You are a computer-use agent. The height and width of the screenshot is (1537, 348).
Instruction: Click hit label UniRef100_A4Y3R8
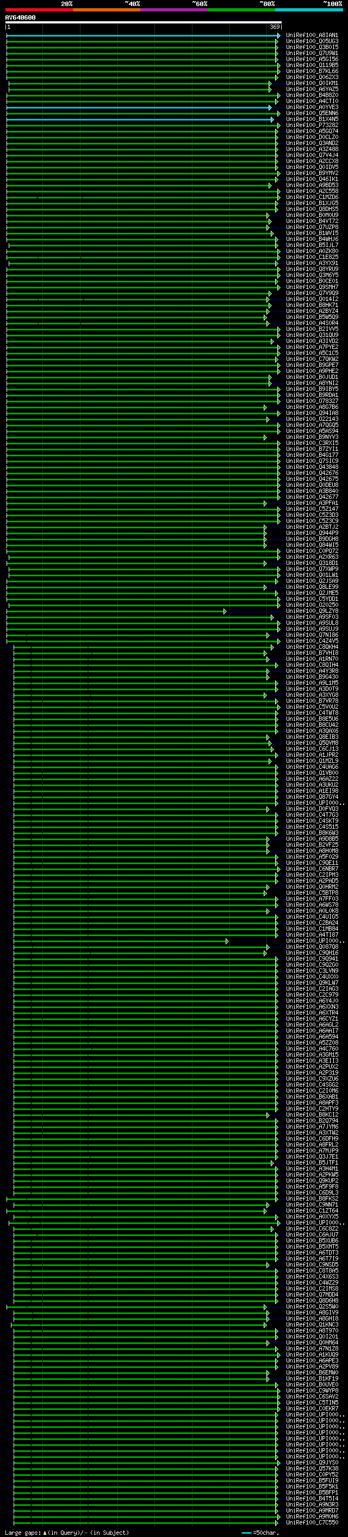click(312, 671)
